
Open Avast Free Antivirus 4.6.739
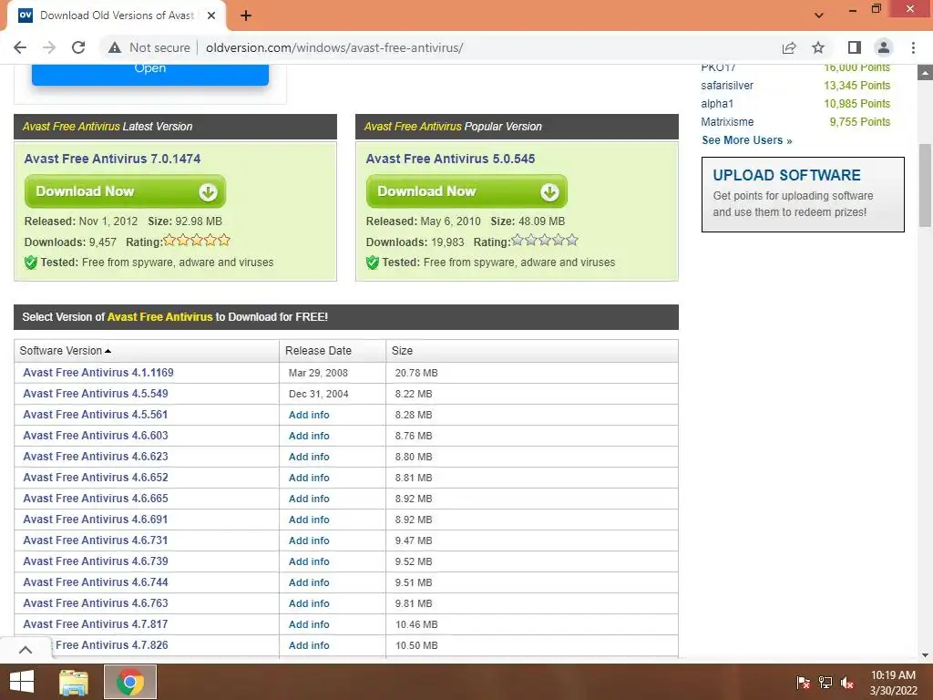[x=95, y=561]
